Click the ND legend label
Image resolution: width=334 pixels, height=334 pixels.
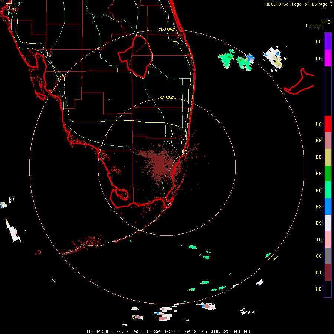(318, 289)
